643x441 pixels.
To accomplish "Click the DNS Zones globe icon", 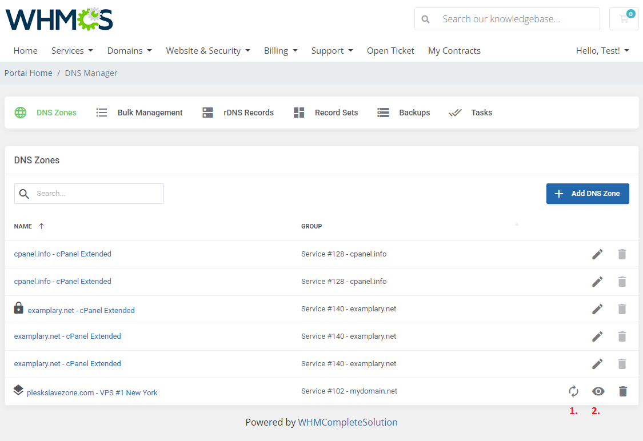I will pyautogui.click(x=21, y=113).
